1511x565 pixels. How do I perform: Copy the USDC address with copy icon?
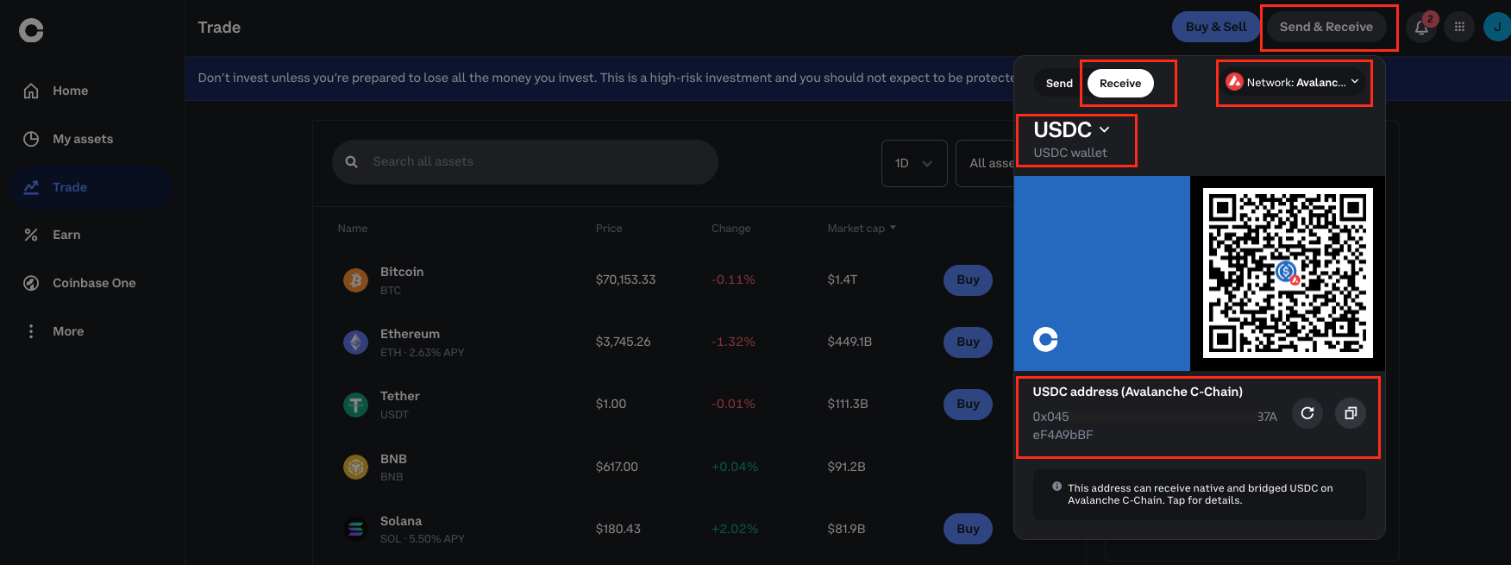(1351, 413)
